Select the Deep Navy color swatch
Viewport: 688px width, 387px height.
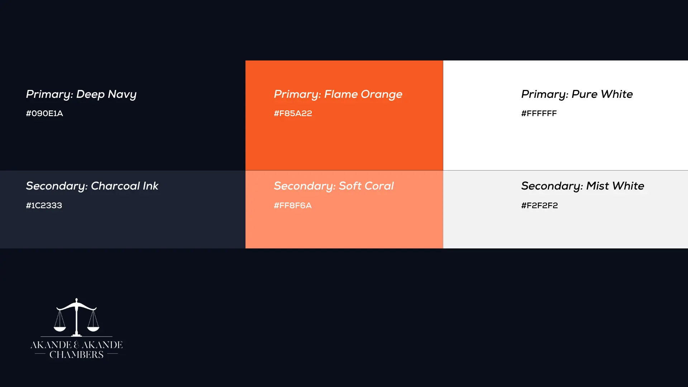coord(123,143)
